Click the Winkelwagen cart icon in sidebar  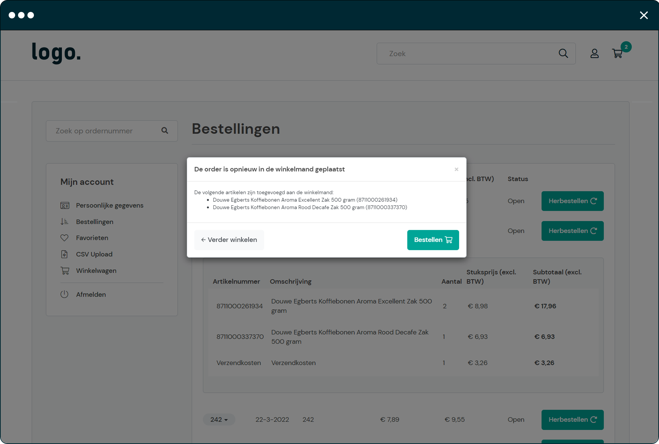coord(65,270)
